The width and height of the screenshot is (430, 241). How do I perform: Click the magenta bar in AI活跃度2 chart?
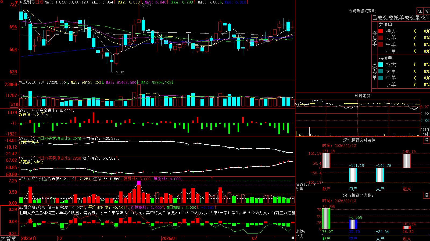click(139, 183)
